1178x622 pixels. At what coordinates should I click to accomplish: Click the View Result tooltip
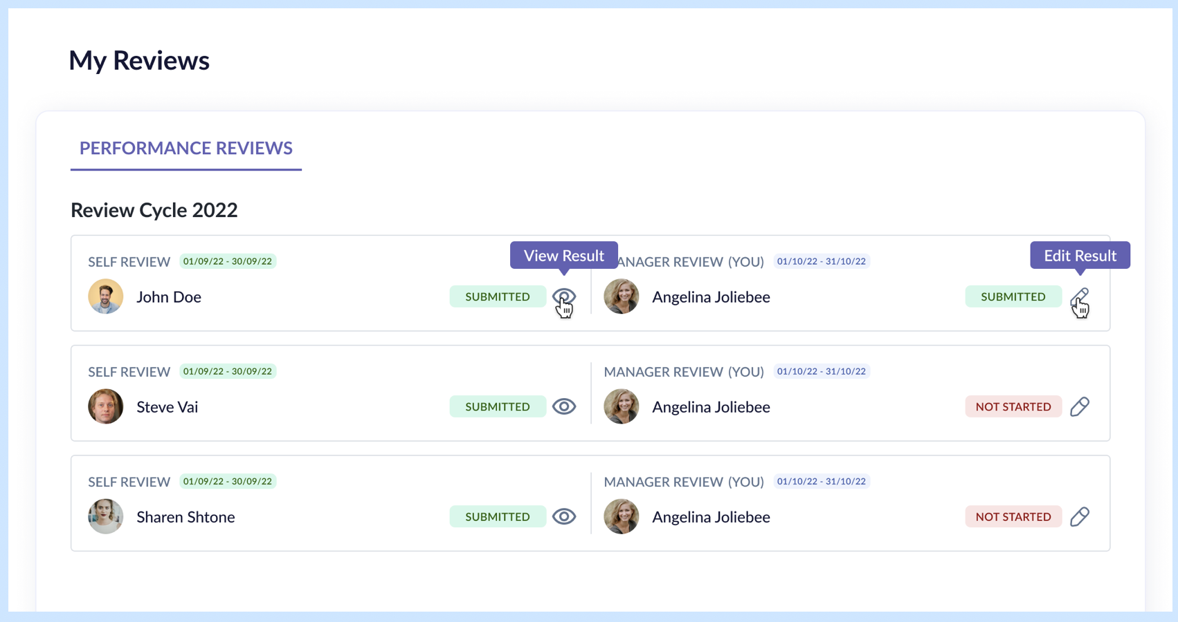coord(563,256)
